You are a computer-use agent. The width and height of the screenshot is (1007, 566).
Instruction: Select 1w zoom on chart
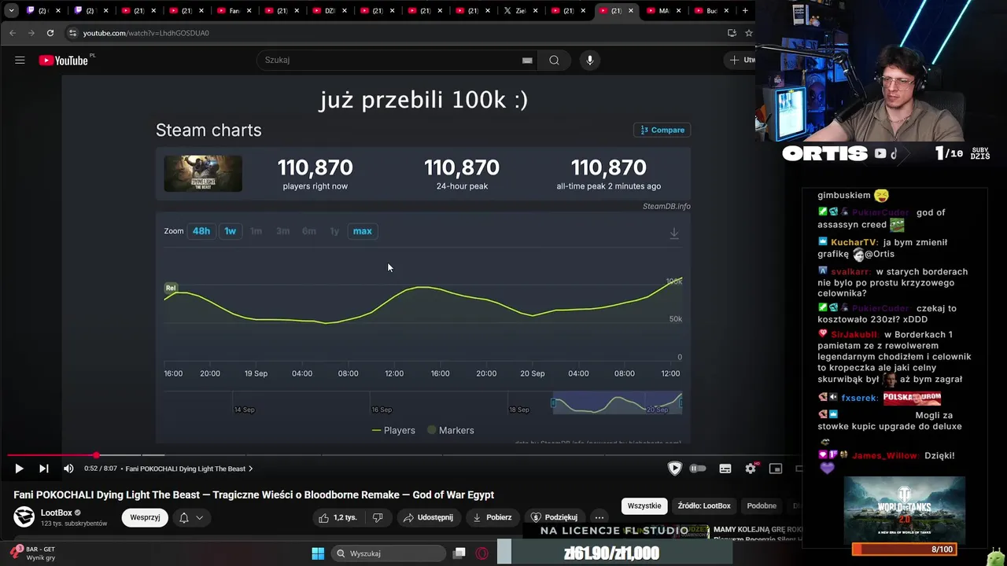pyautogui.click(x=230, y=231)
